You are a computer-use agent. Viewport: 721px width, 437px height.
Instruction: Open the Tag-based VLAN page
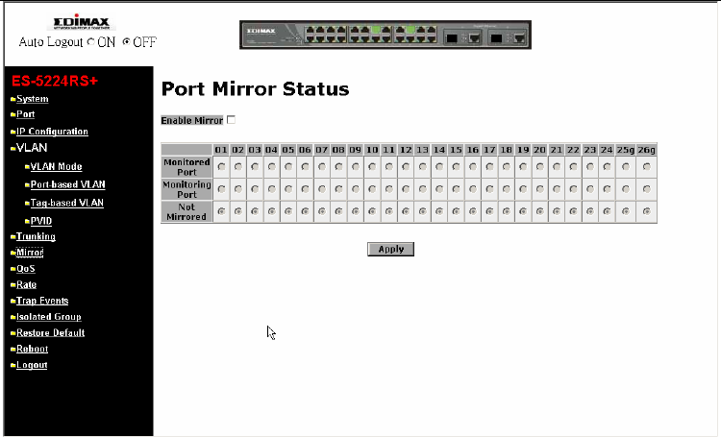coord(66,203)
